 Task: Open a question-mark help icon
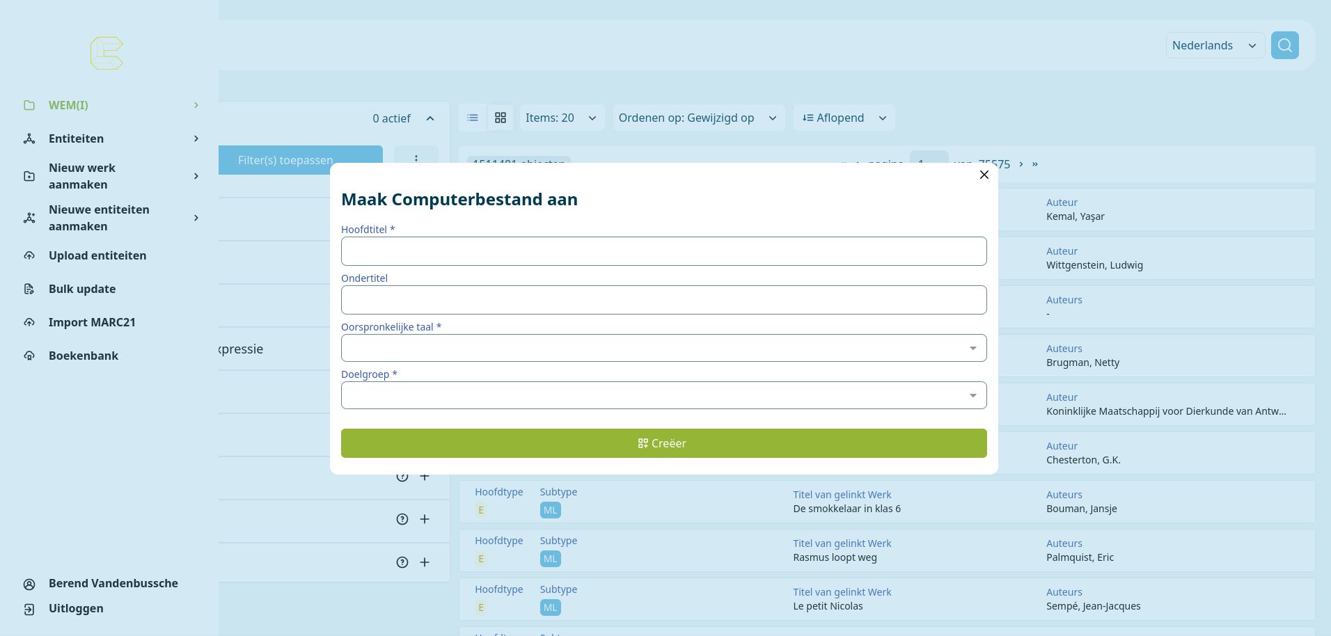(402, 518)
